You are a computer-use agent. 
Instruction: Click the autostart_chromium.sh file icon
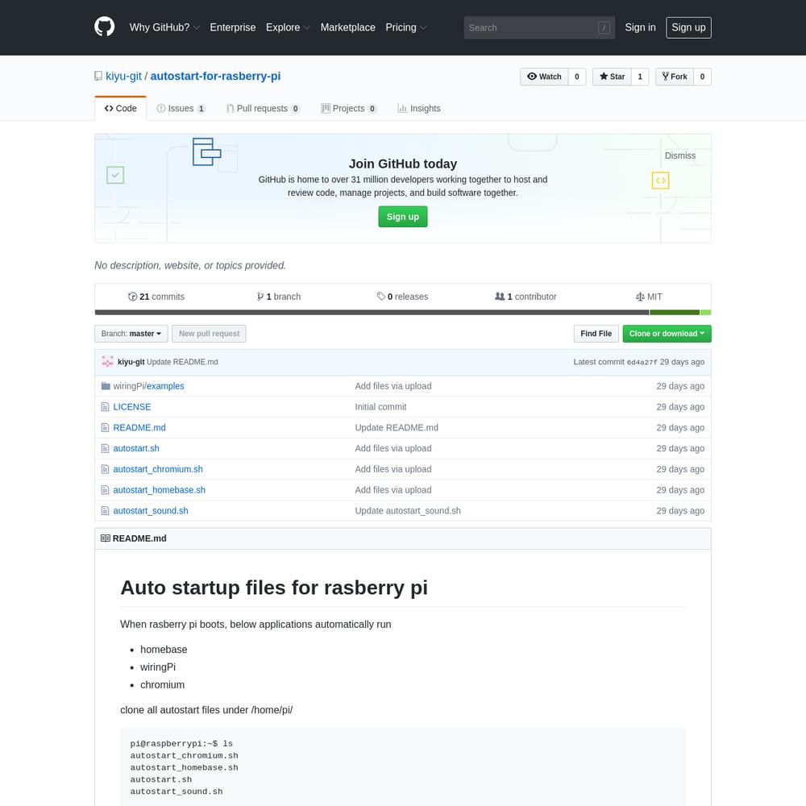pos(105,469)
